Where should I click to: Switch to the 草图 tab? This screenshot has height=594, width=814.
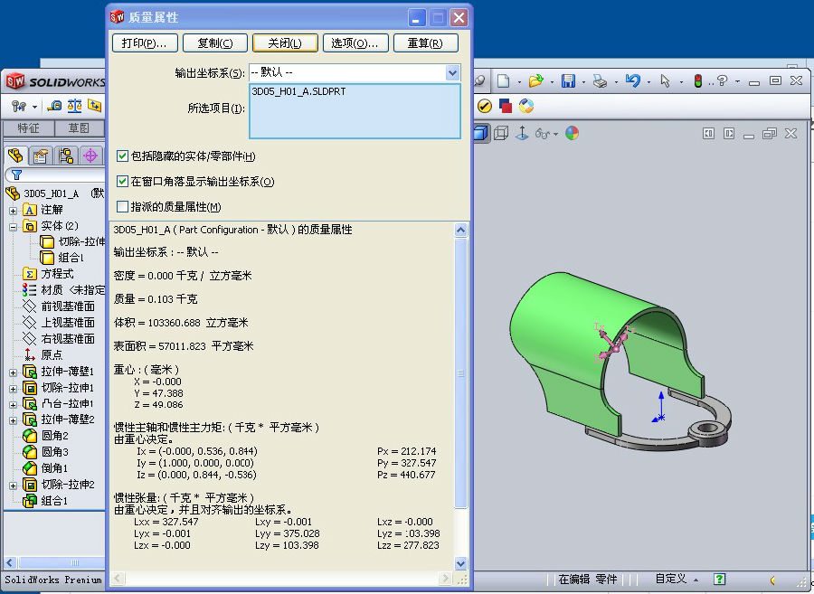(80, 128)
